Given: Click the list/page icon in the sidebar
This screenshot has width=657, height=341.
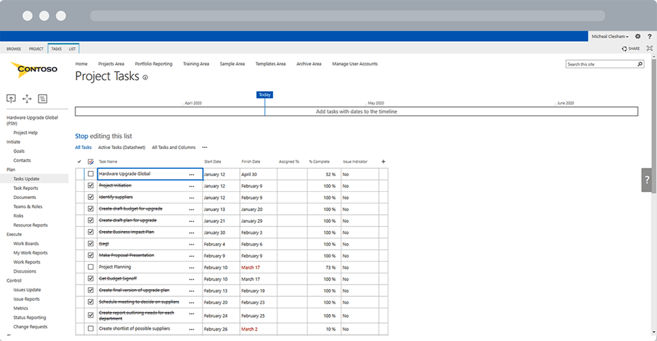Looking at the screenshot, I should click(43, 99).
